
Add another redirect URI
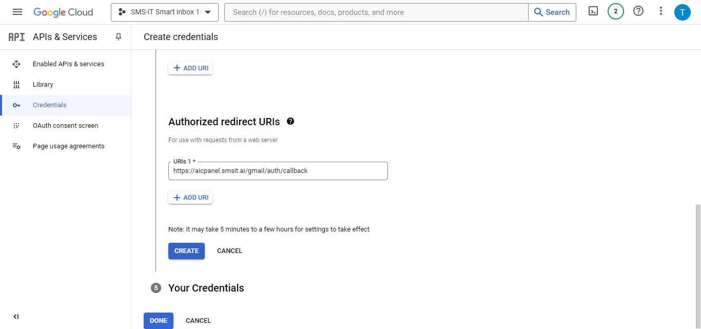tap(190, 197)
